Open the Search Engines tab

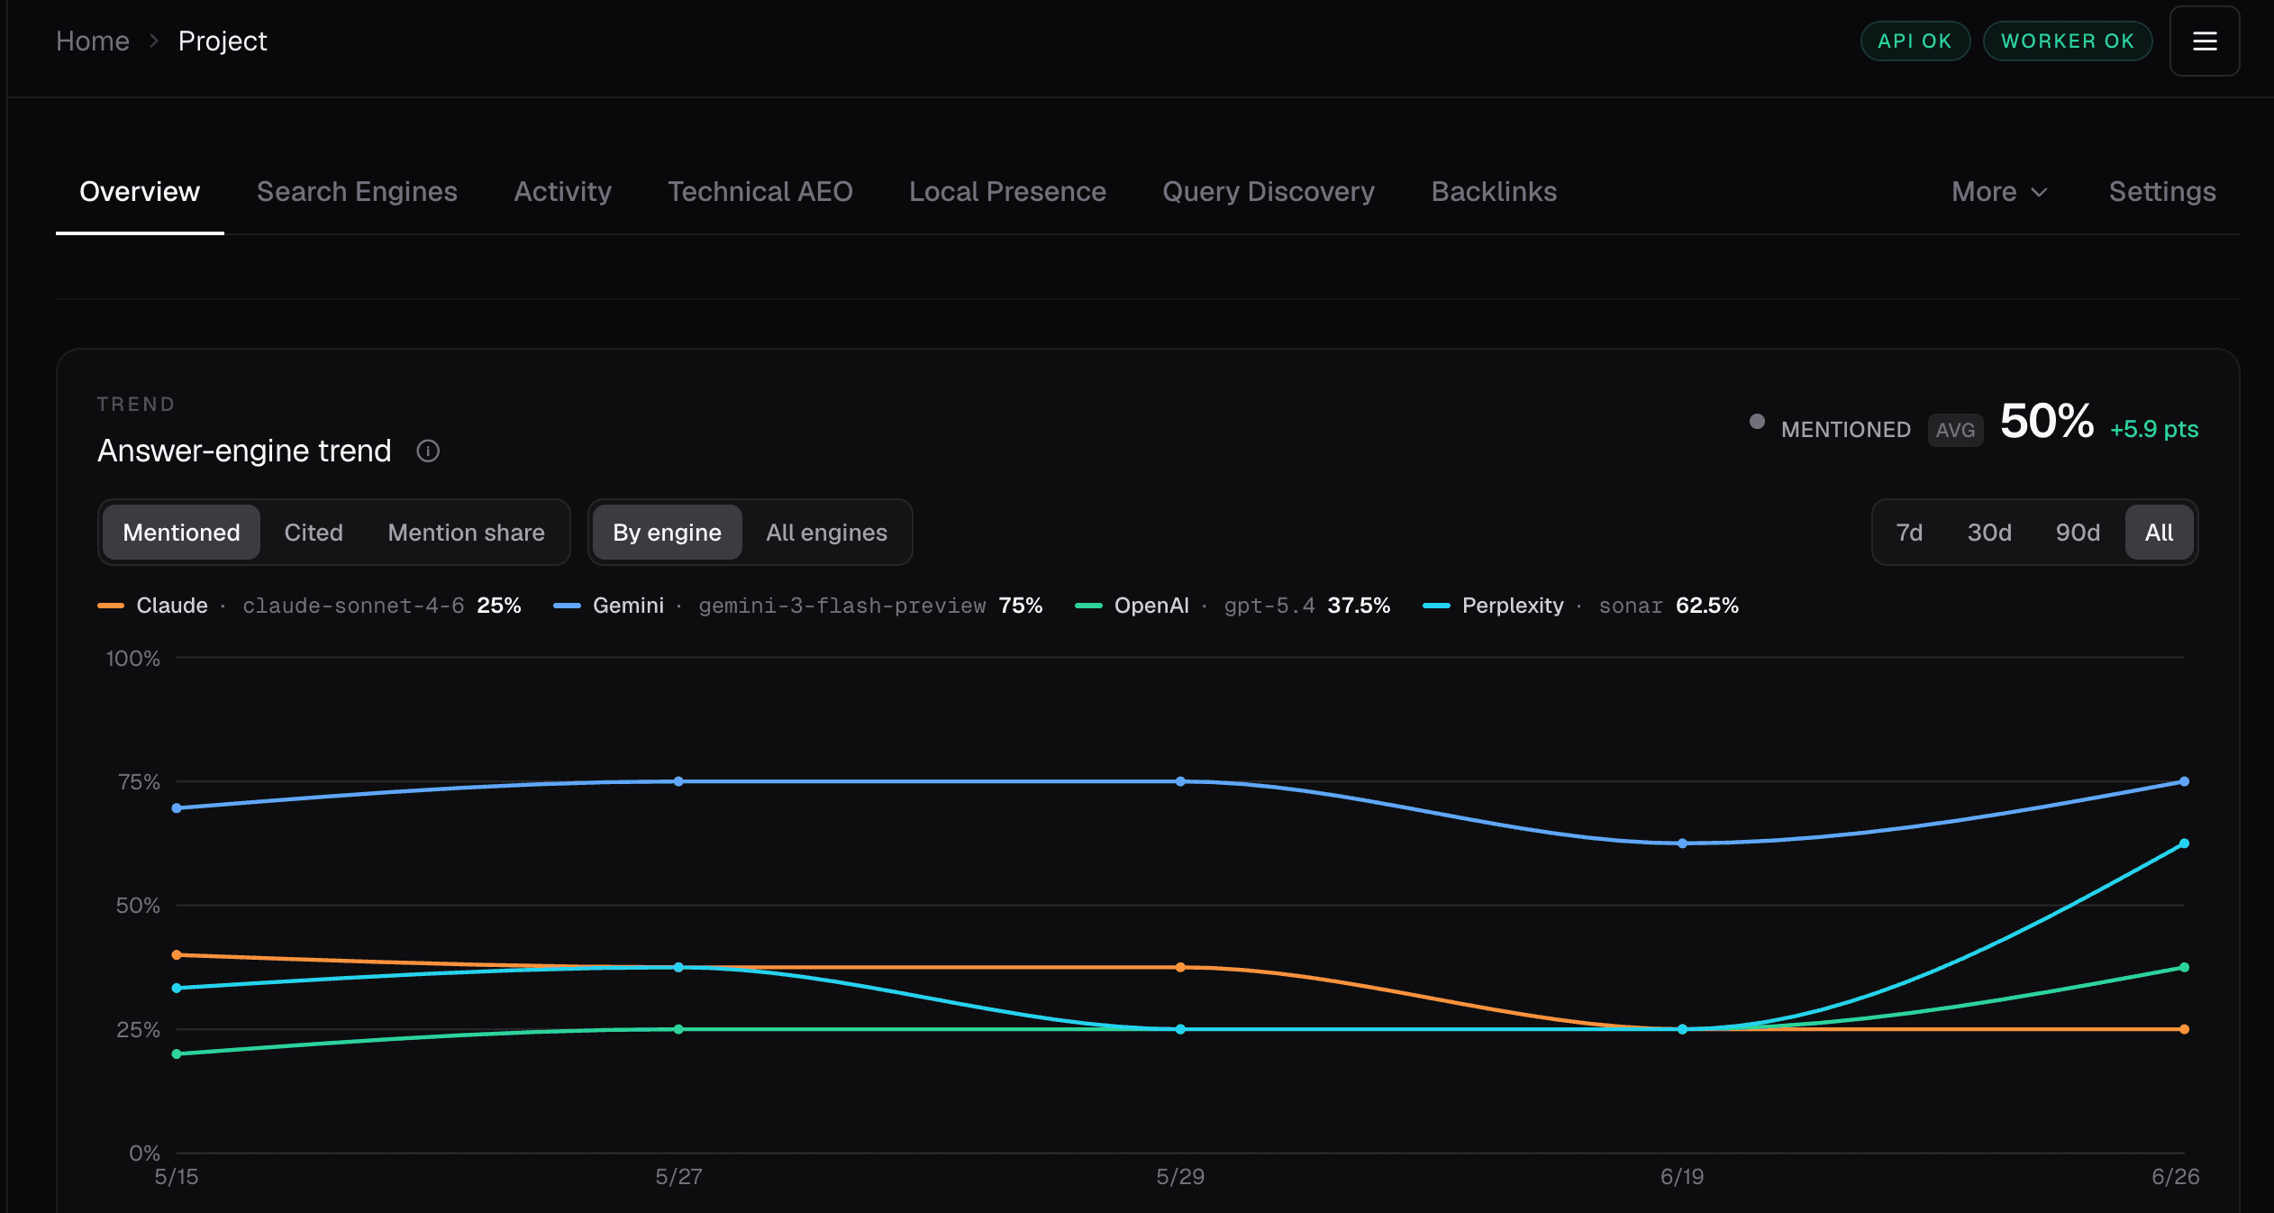[x=357, y=192]
